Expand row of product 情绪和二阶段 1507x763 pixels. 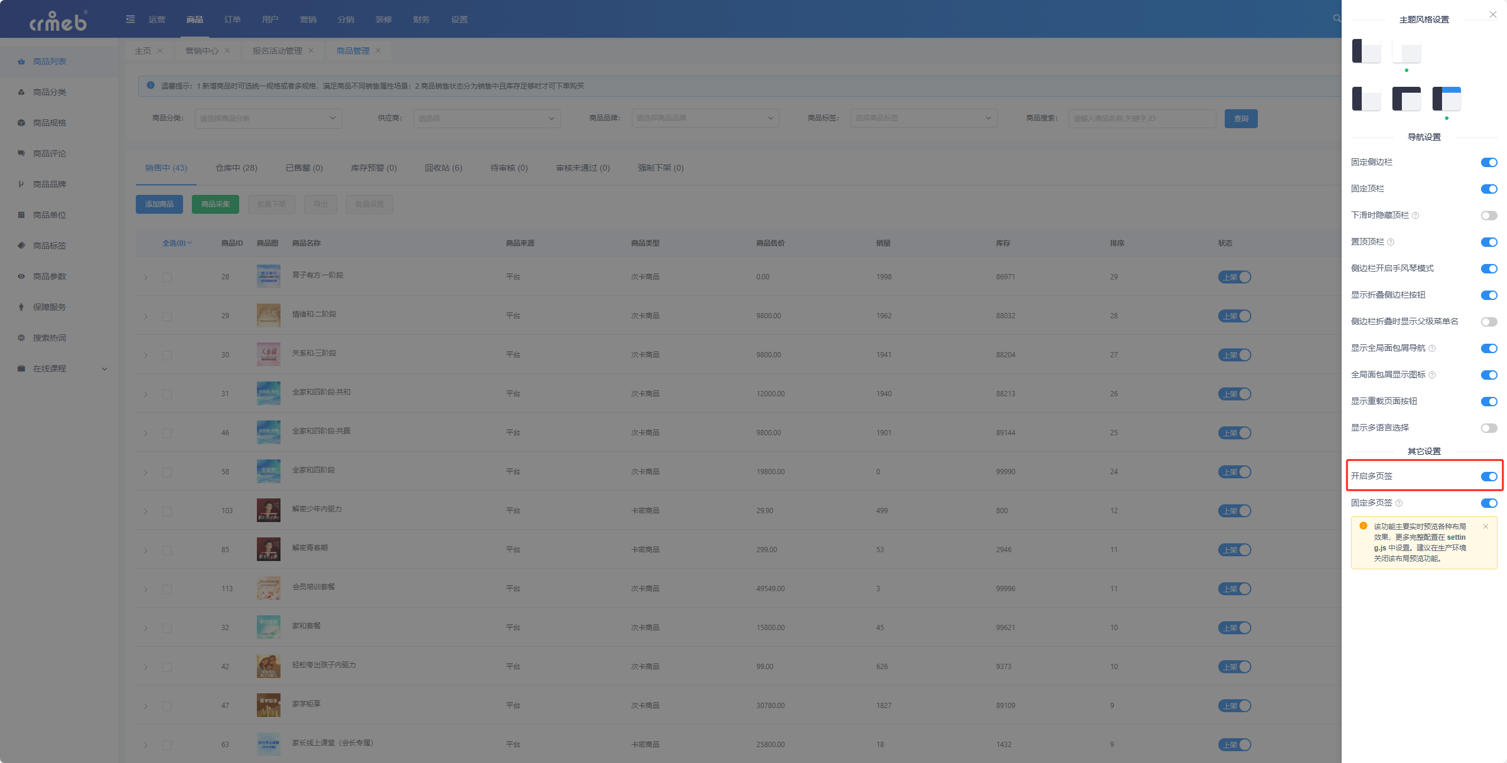click(145, 317)
